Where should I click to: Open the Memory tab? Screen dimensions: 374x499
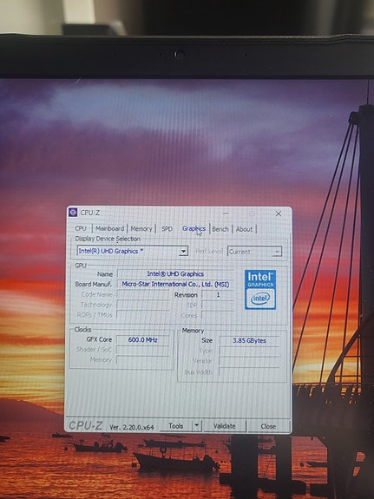tap(141, 229)
